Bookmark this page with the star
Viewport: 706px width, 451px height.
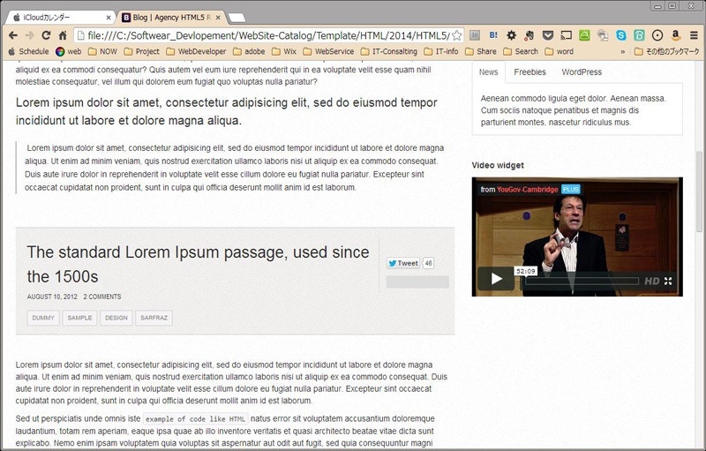coord(456,35)
